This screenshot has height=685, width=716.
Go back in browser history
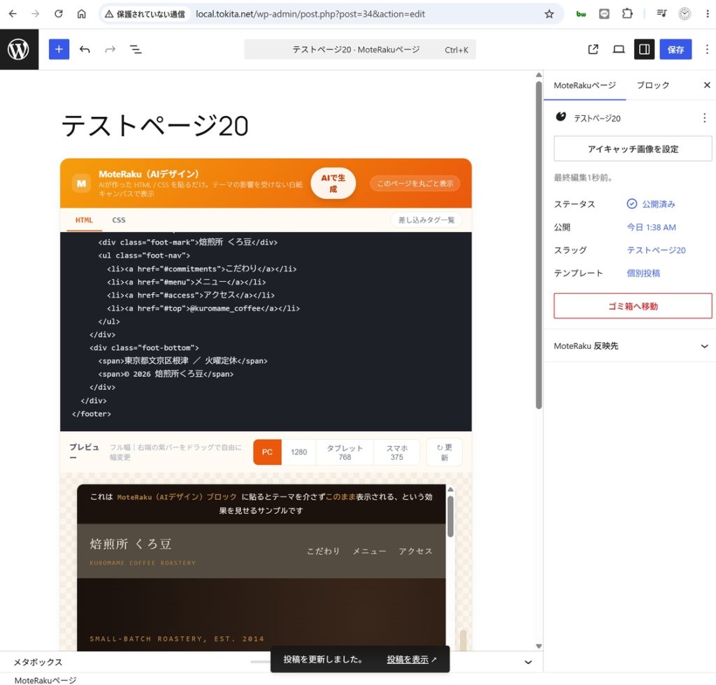click(13, 14)
